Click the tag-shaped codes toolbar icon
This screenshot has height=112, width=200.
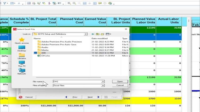[x=44, y=3]
